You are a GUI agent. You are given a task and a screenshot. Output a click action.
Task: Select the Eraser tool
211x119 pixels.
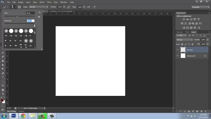coord(3,57)
